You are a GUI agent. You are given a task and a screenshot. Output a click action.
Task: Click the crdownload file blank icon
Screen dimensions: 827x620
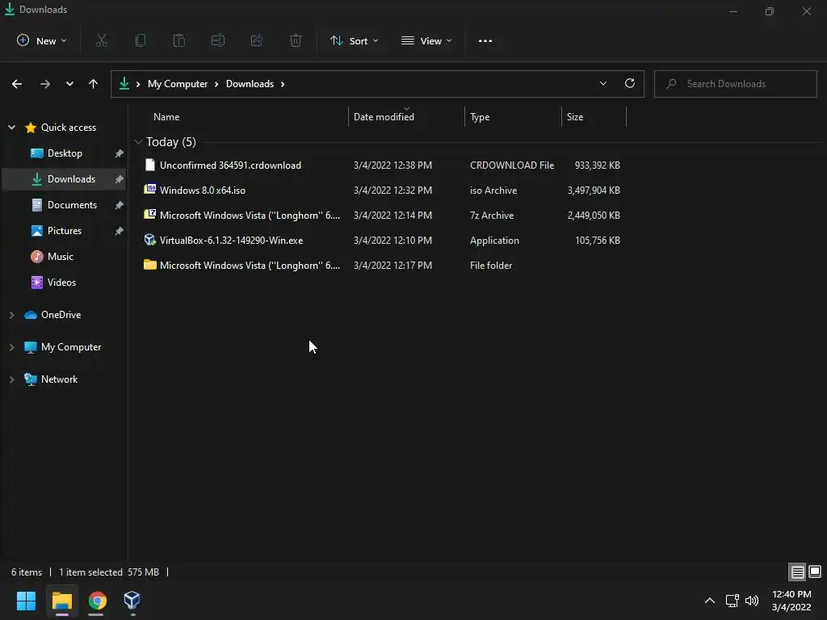coord(149,165)
